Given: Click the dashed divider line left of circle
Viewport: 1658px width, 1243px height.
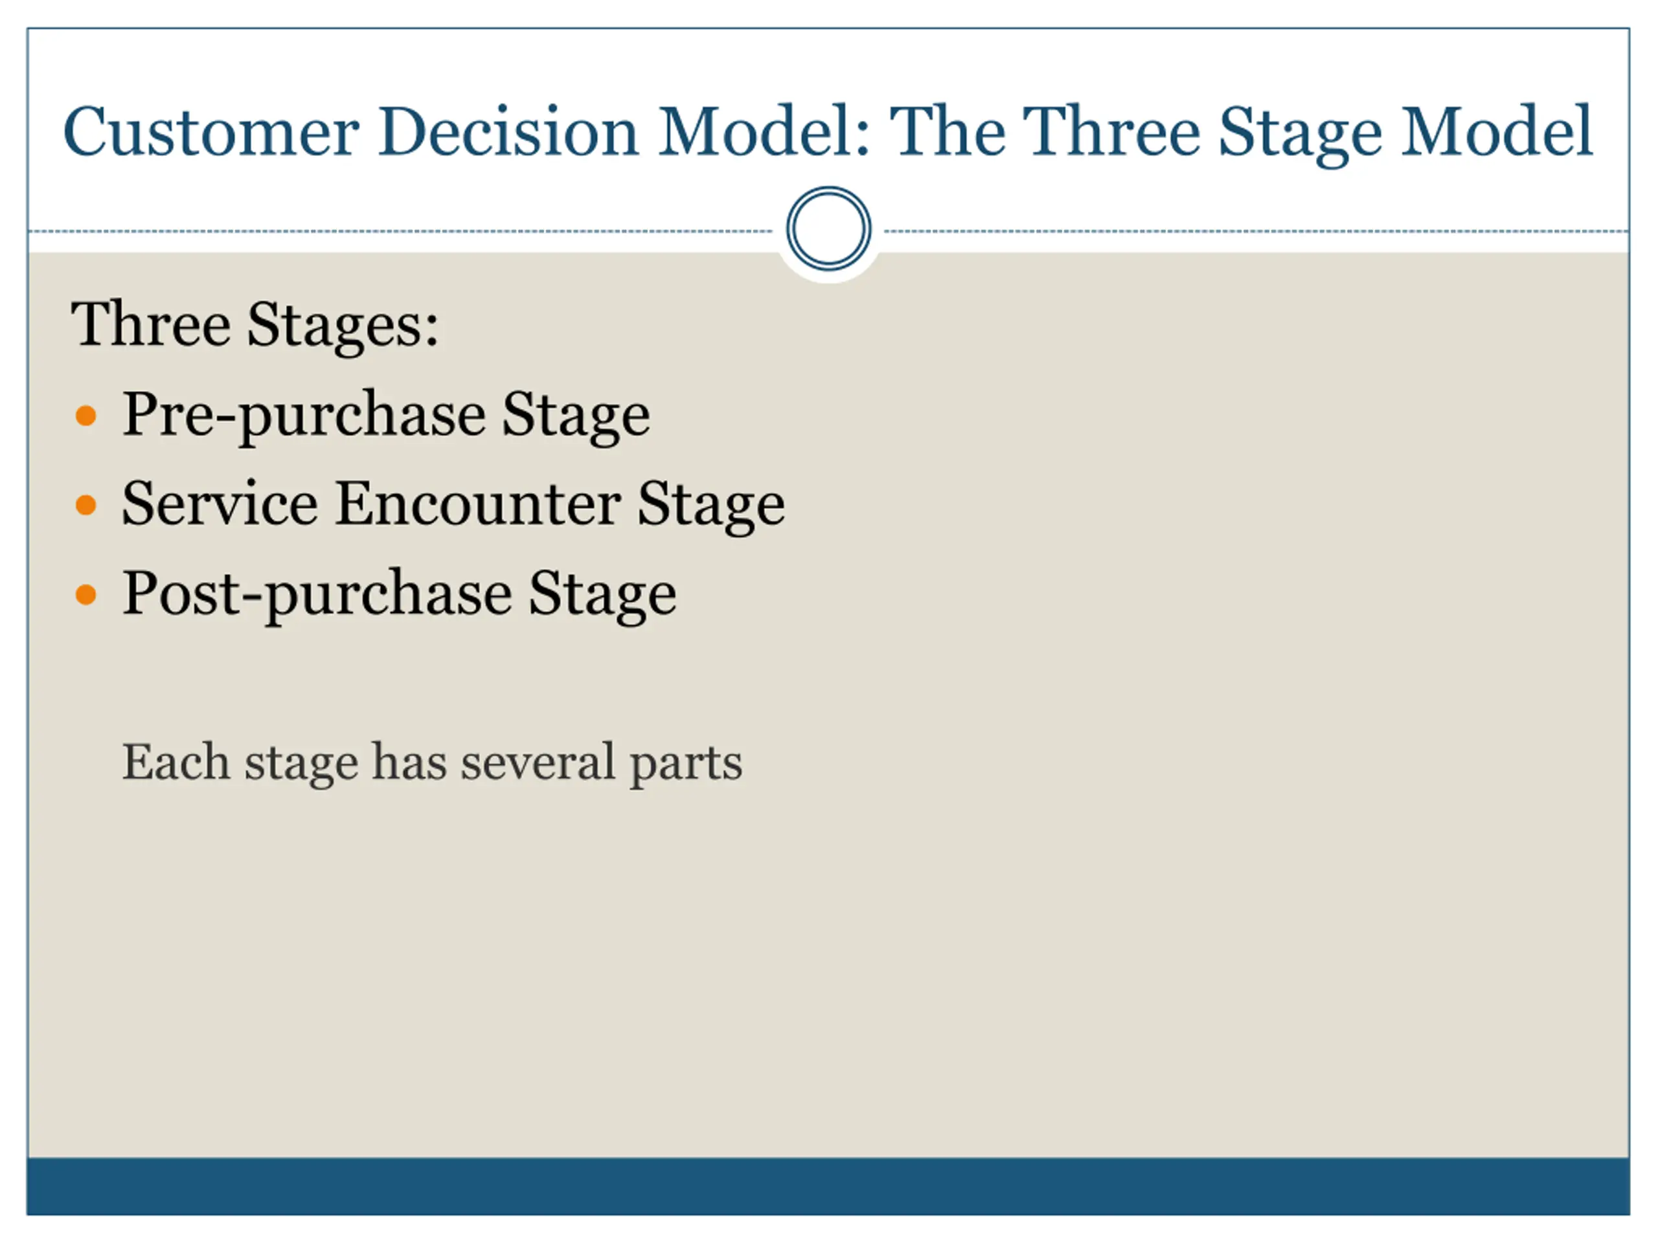Looking at the screenshot, I should point(401,232).
